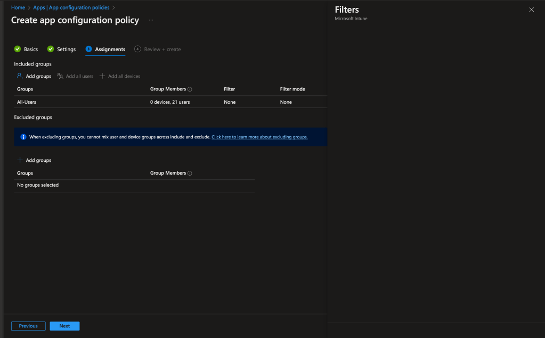Click the Add groups icon under Included groups
Image resolution: width=545 pixels, height=338 pixels.
(x=20, y=76)
